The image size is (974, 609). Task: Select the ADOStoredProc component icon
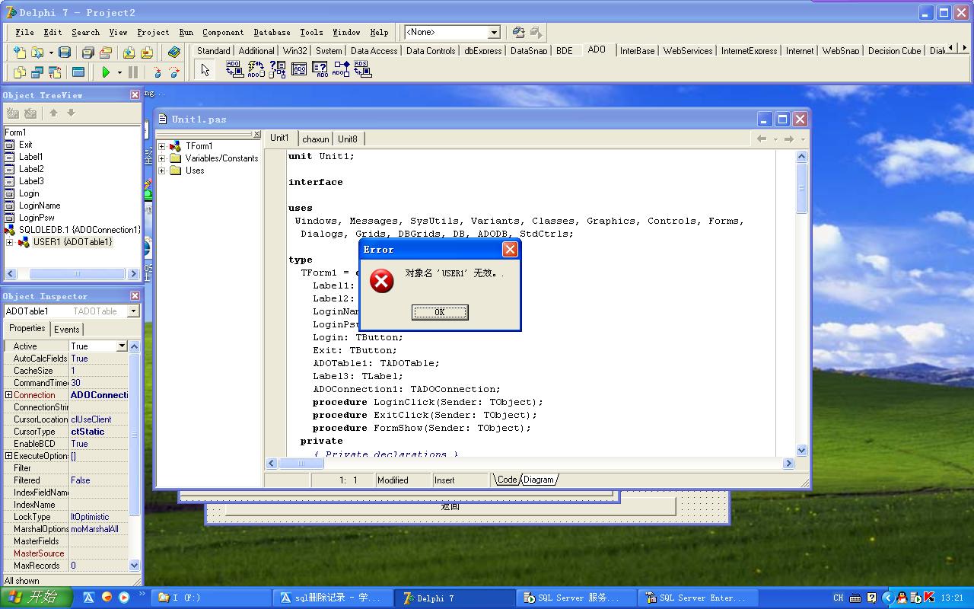tap(341, 70)
